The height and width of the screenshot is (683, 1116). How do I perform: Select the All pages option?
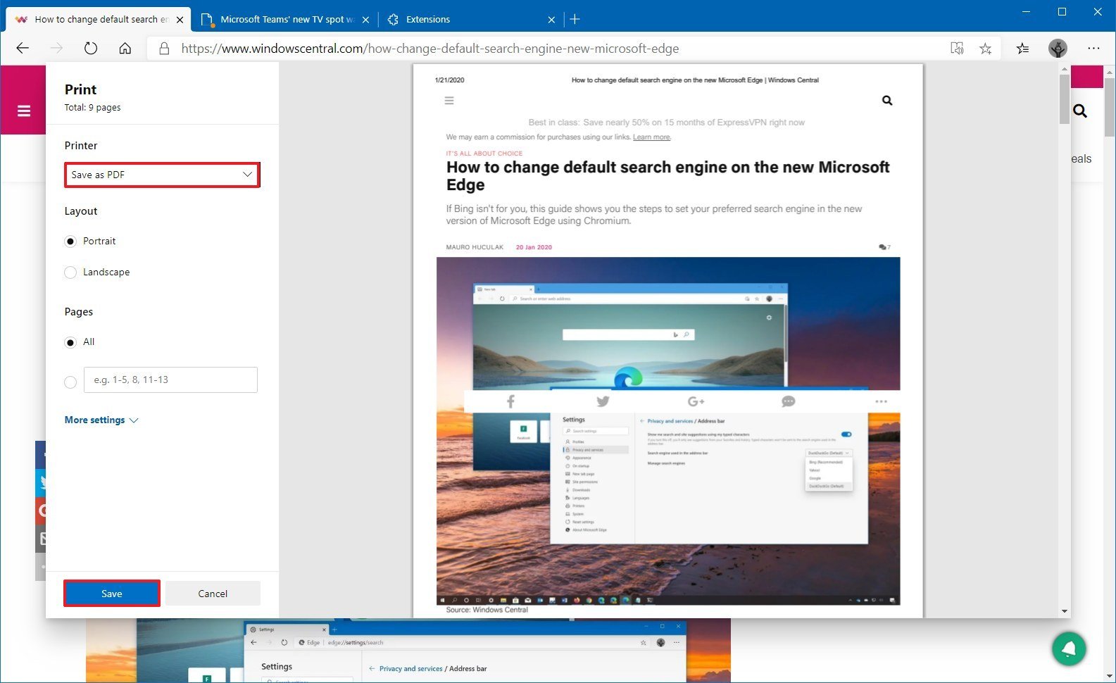70,342
